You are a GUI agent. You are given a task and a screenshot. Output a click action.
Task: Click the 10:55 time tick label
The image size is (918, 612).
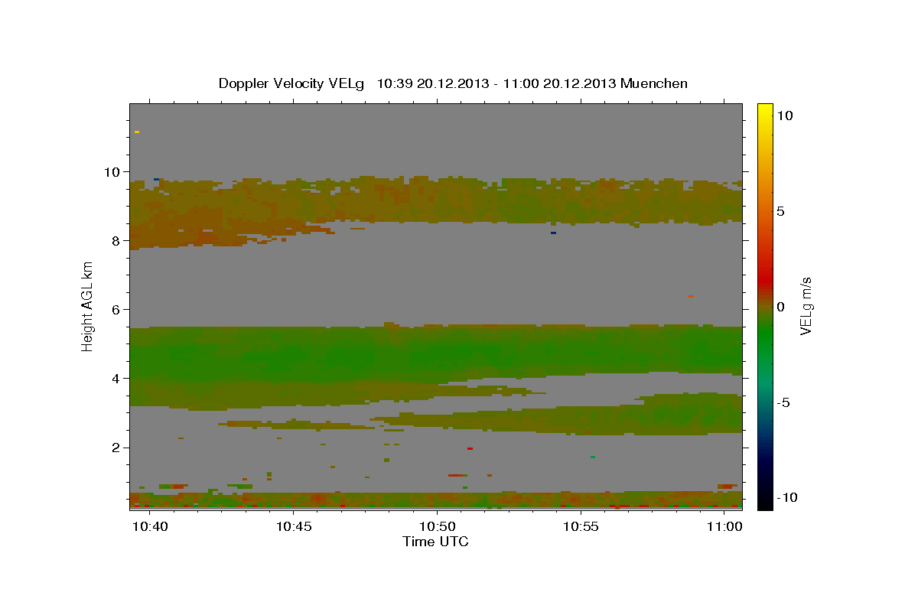tap(580, 526)
